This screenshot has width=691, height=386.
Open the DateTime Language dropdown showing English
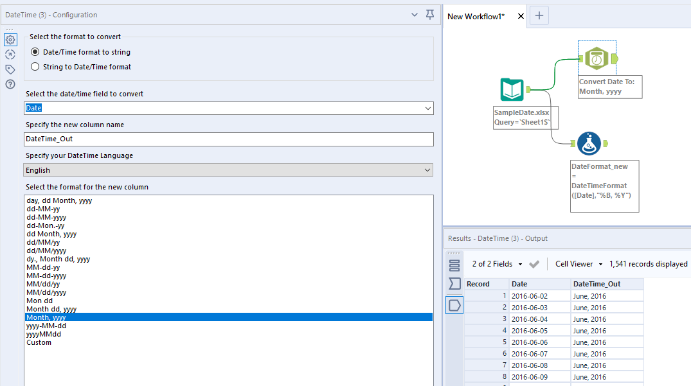tap(427, 170)
